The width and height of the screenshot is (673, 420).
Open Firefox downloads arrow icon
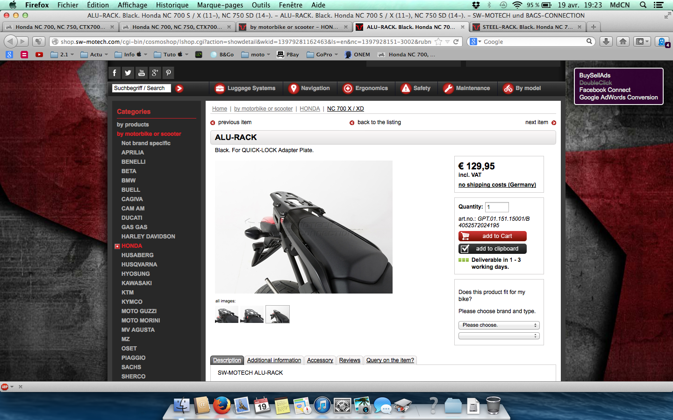(x=606, y=42)
